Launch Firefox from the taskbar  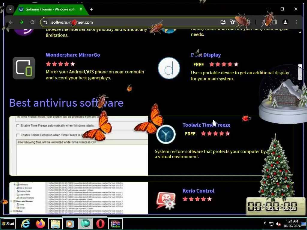coord(40,224)
